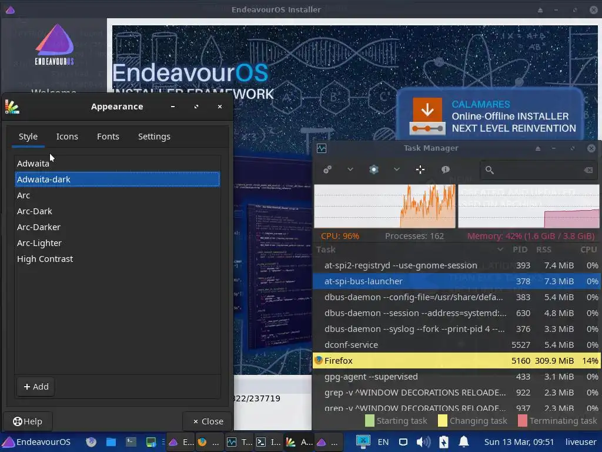Select the at-spi-bus-launcher process row
This screenshot has width=602, height=452.
(x=457, y=281)
